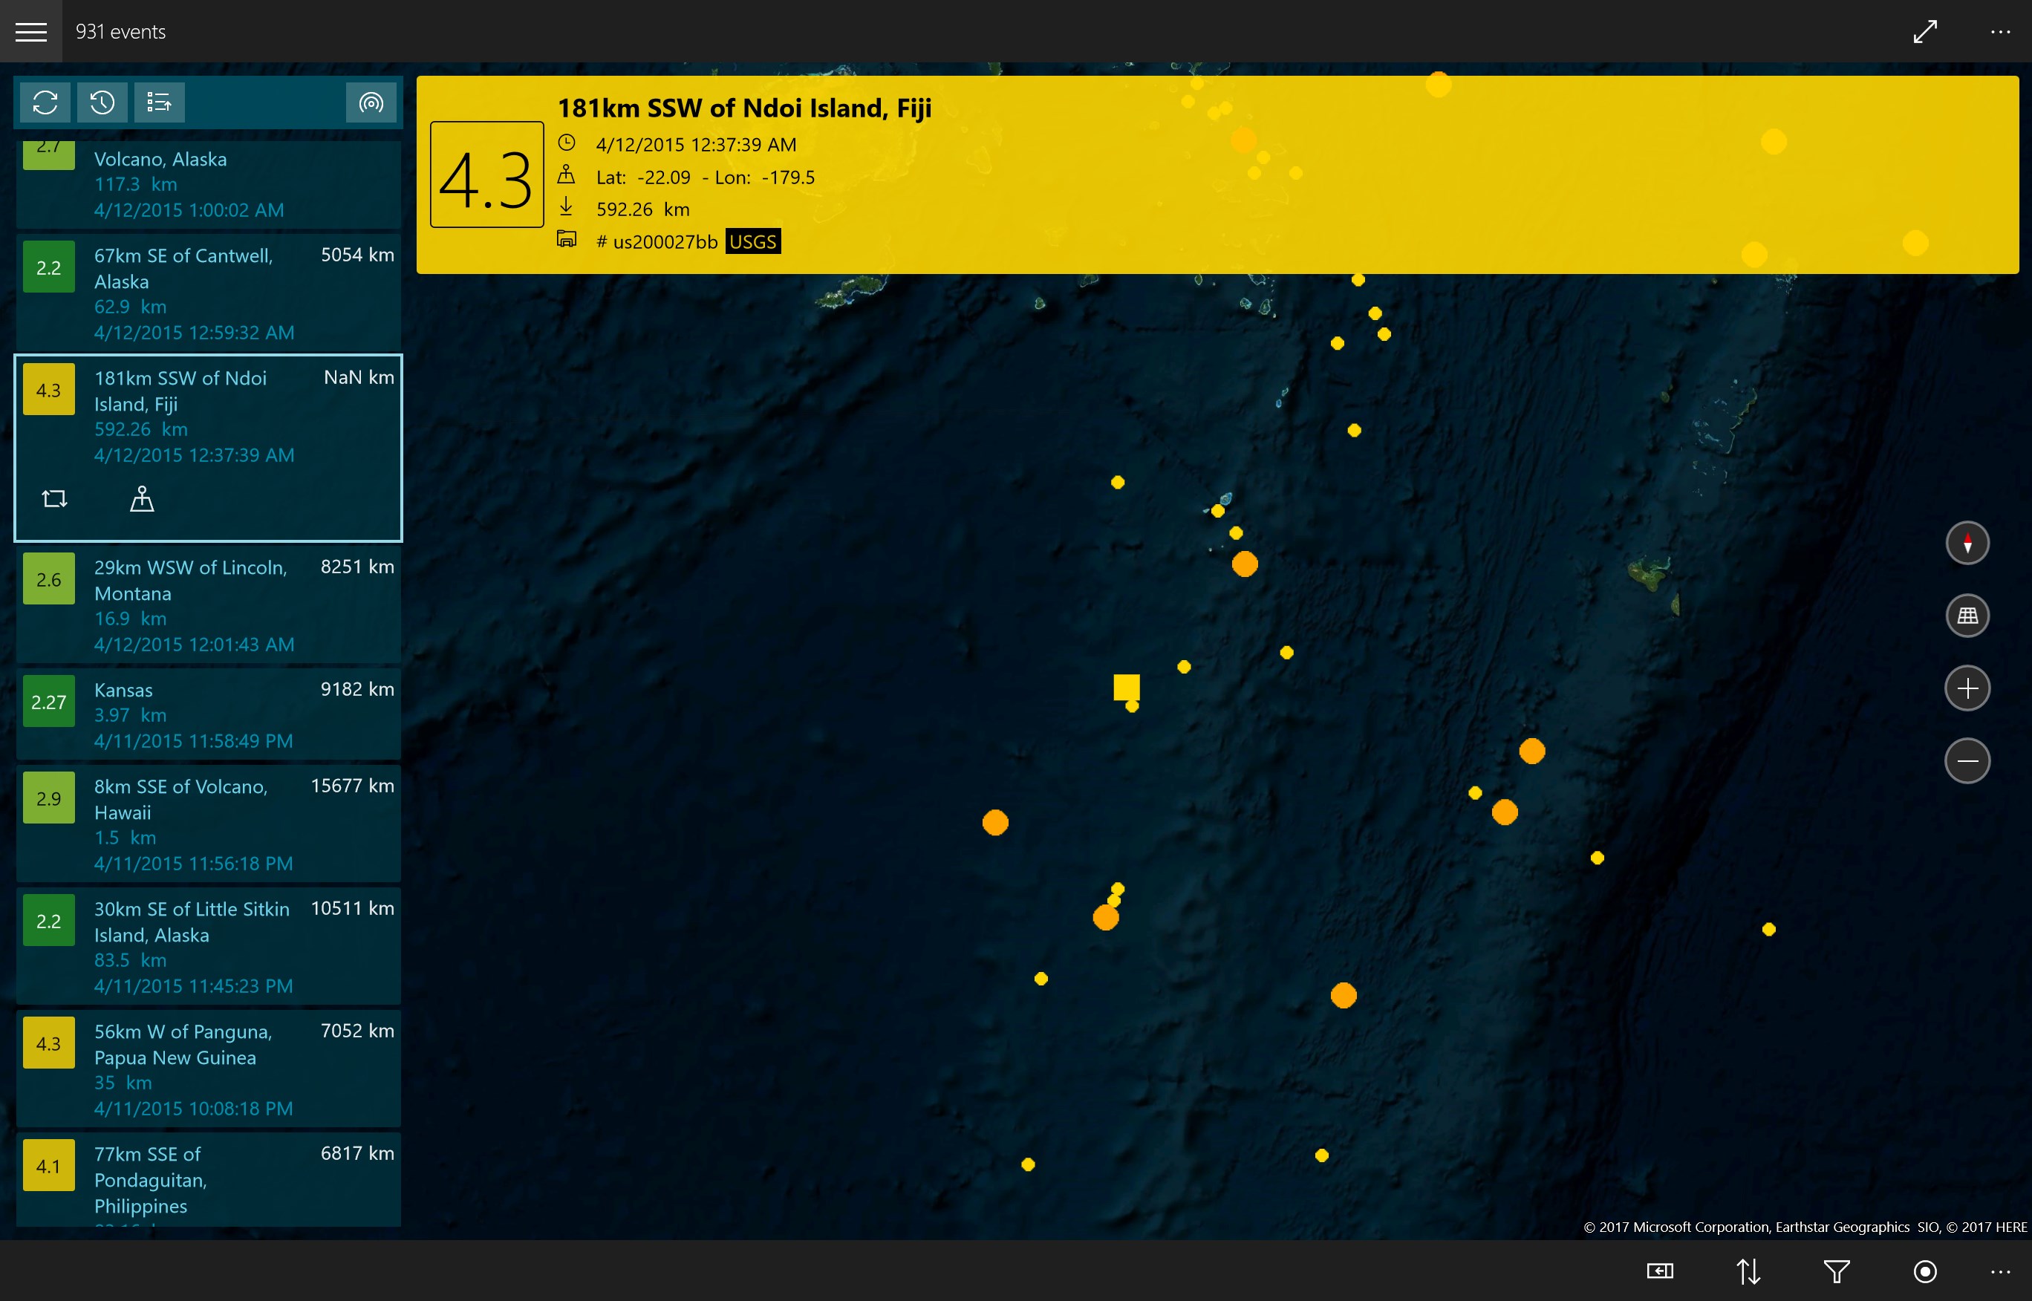
Task: Enter fullscreen with the diagonal arrow icon
Action: click(x=1925, y=31)
